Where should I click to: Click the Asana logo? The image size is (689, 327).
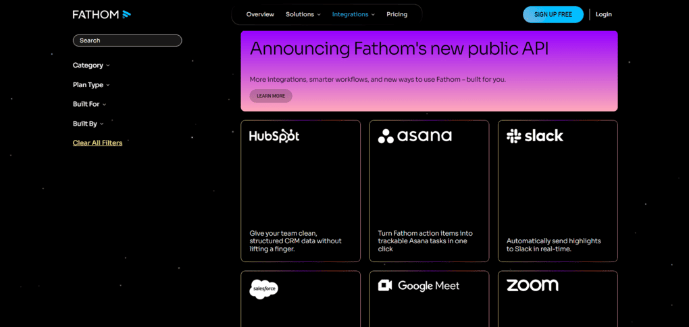click(415, 136)
